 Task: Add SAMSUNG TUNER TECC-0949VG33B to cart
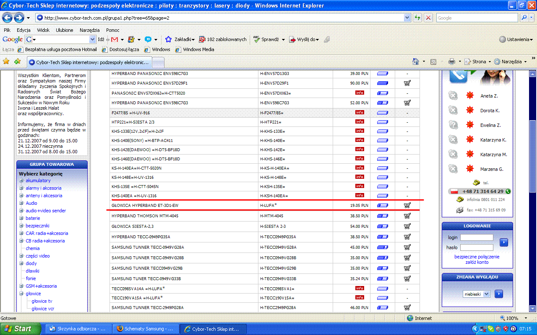tap(407, 278)
